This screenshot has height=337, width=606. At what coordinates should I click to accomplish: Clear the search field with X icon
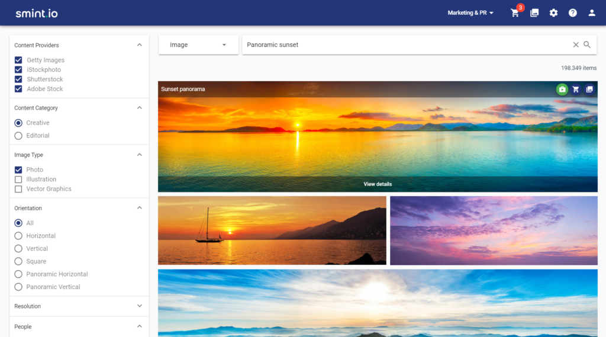click(x=576, y=45)
